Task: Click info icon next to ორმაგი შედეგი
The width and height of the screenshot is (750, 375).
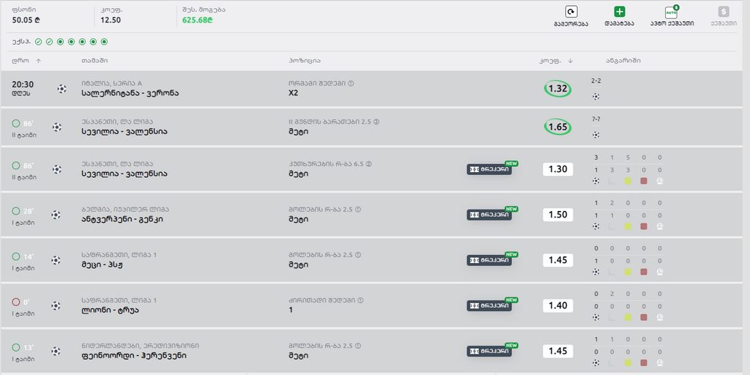Action: 351,83
